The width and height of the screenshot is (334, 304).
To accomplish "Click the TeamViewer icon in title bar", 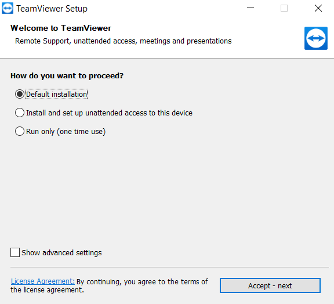I will [8, 8].
